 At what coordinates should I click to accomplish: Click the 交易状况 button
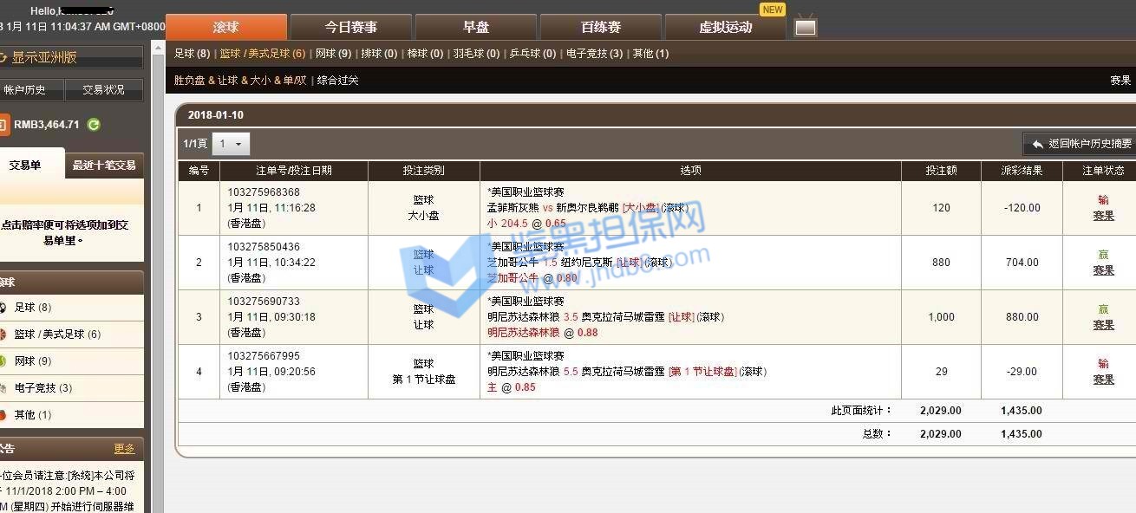tap(103, 89)
